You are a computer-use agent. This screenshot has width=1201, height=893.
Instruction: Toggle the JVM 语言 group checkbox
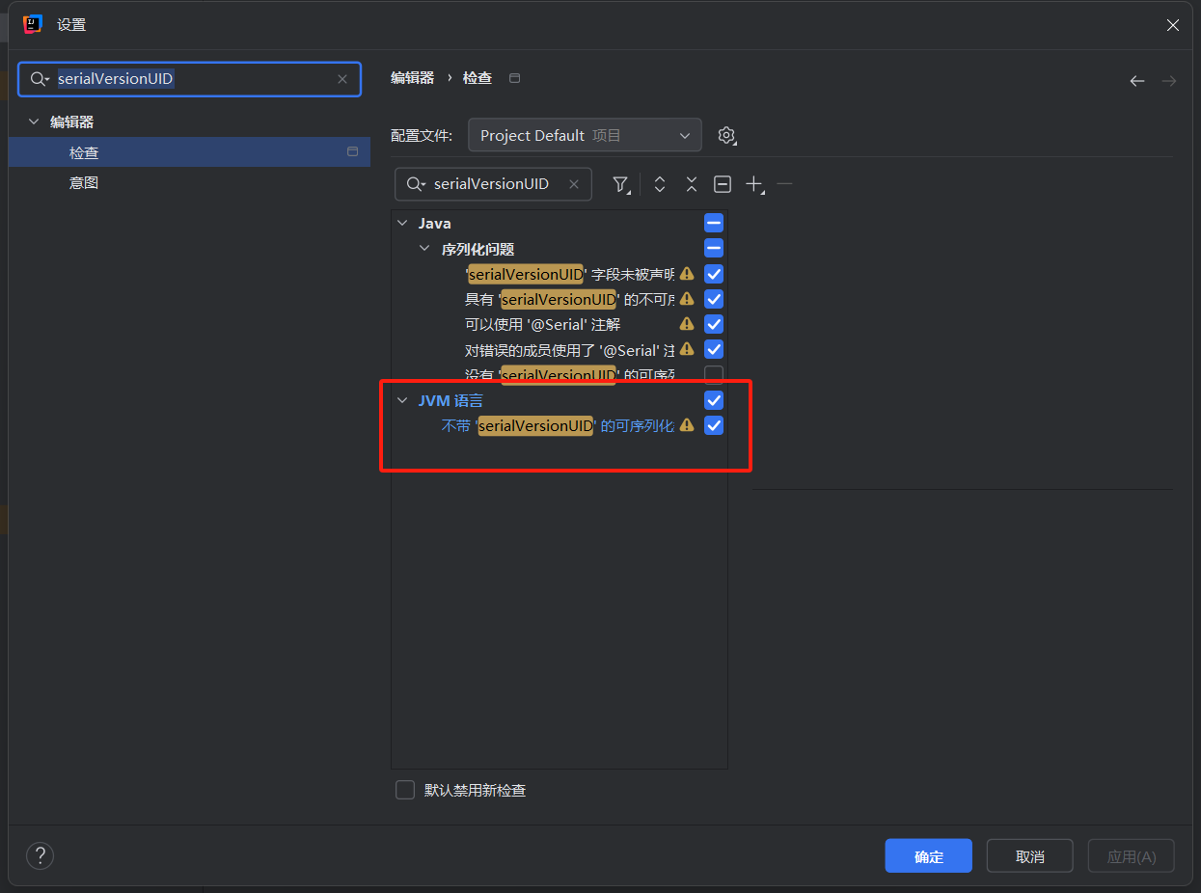pyautogui.click(x=714, y=400)
